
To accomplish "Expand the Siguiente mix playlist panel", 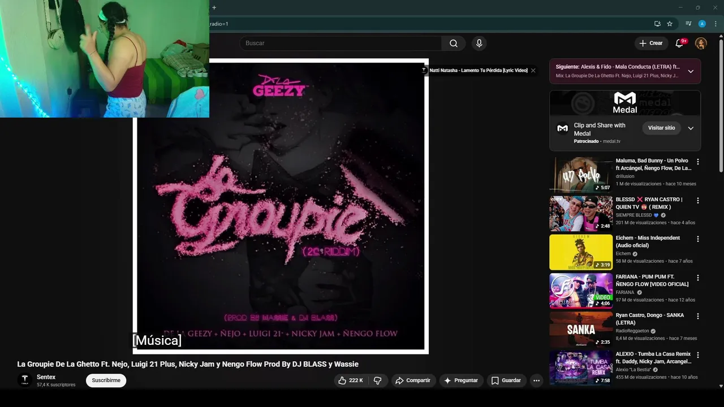I will (691, 71).
